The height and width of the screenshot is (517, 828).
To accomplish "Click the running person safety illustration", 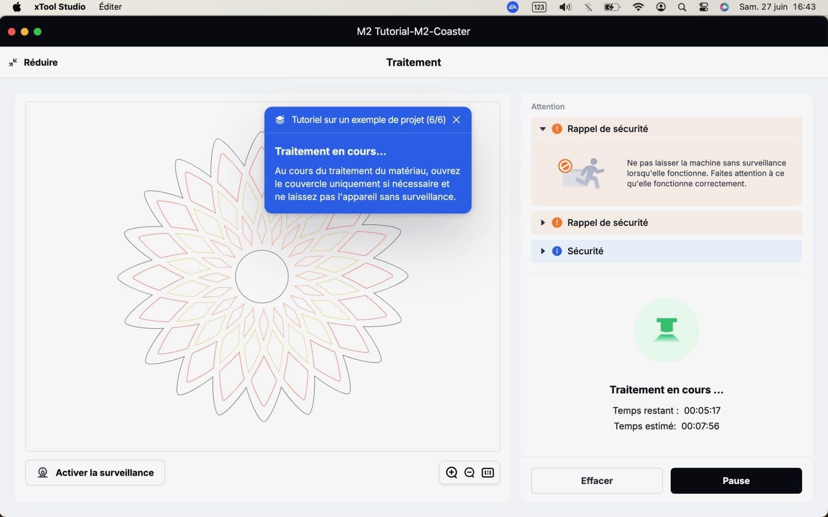I will [x=582, y=173].
